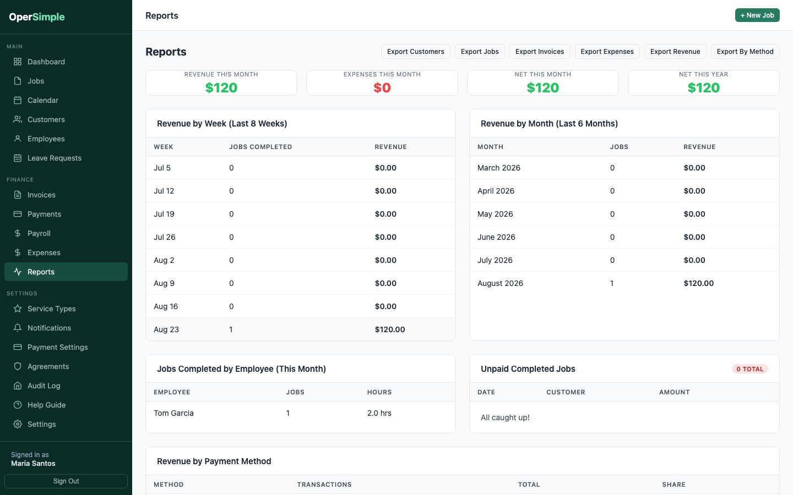Click Export By Method
793x495 pixels.
[745, 52]
